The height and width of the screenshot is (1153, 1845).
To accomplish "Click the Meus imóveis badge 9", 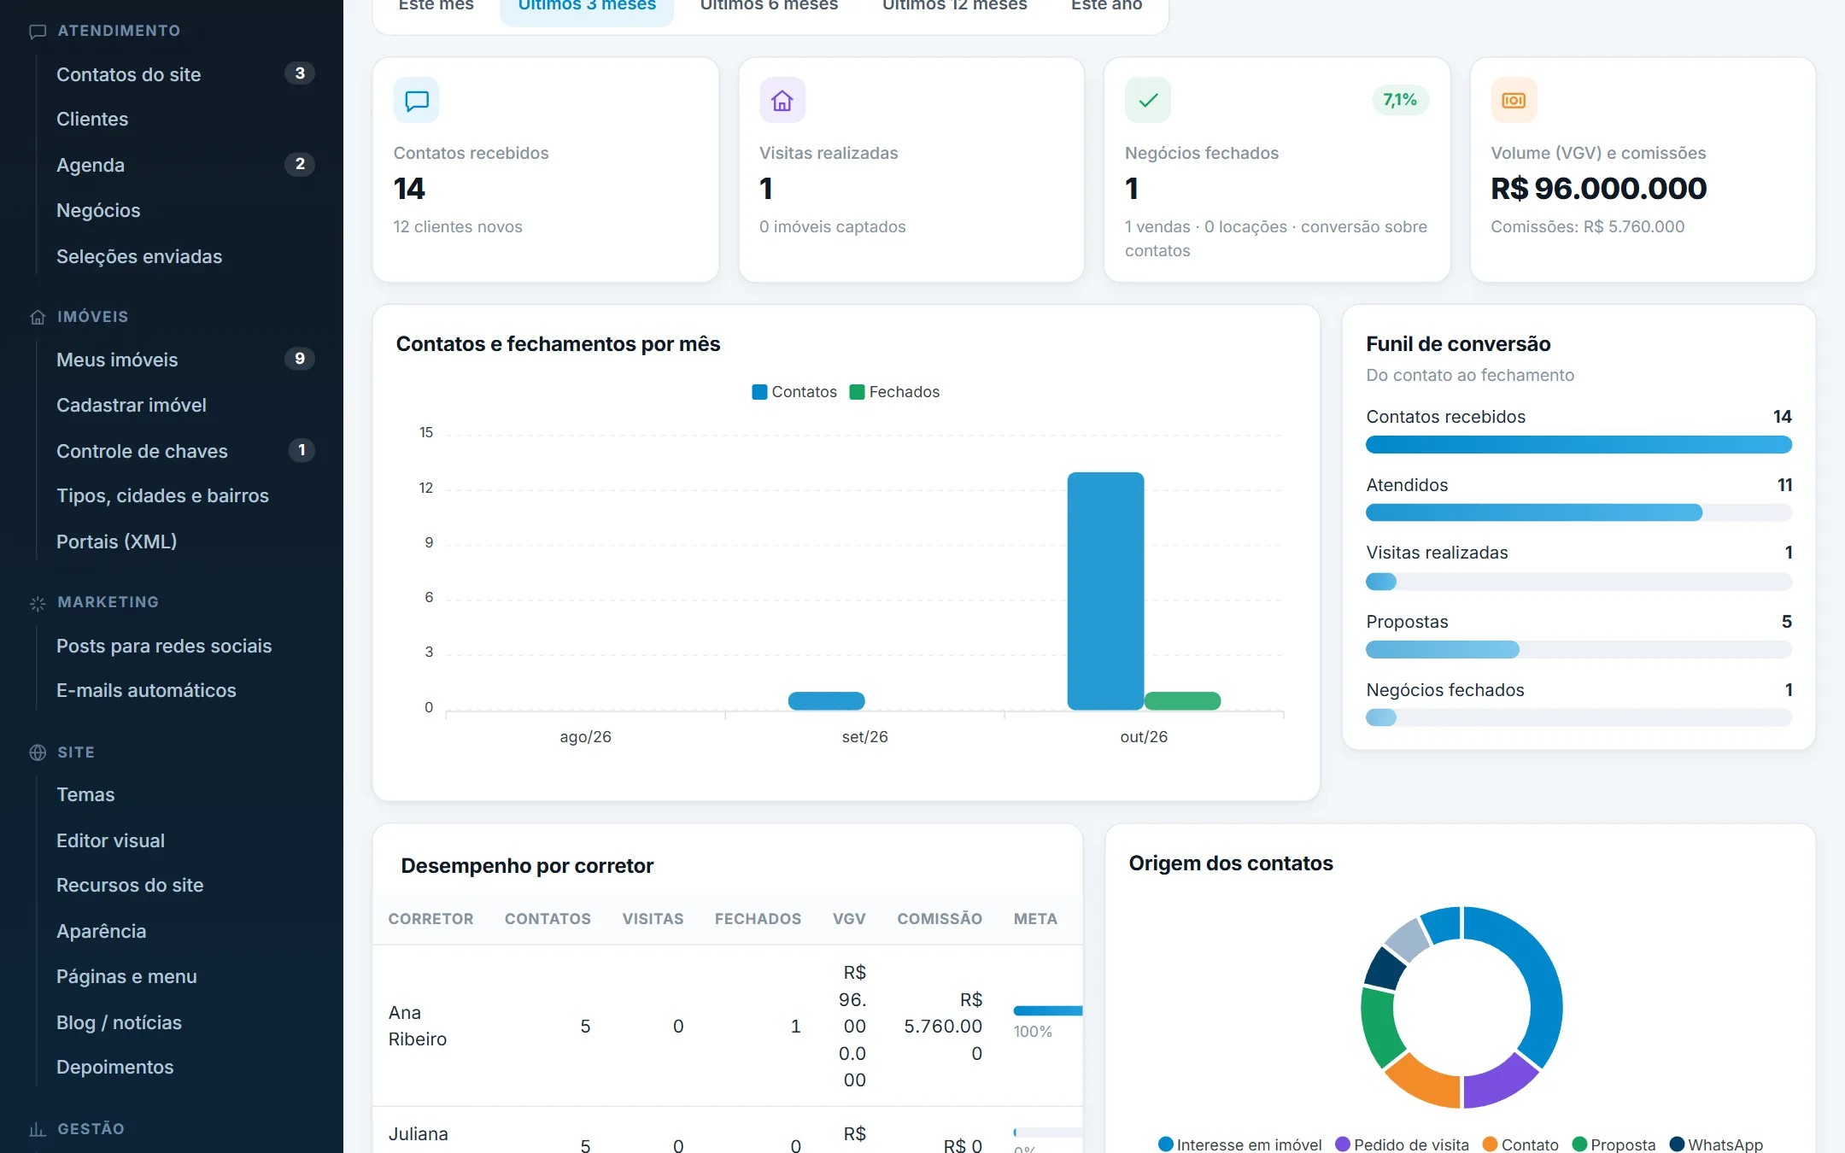I will click(300, 359).
